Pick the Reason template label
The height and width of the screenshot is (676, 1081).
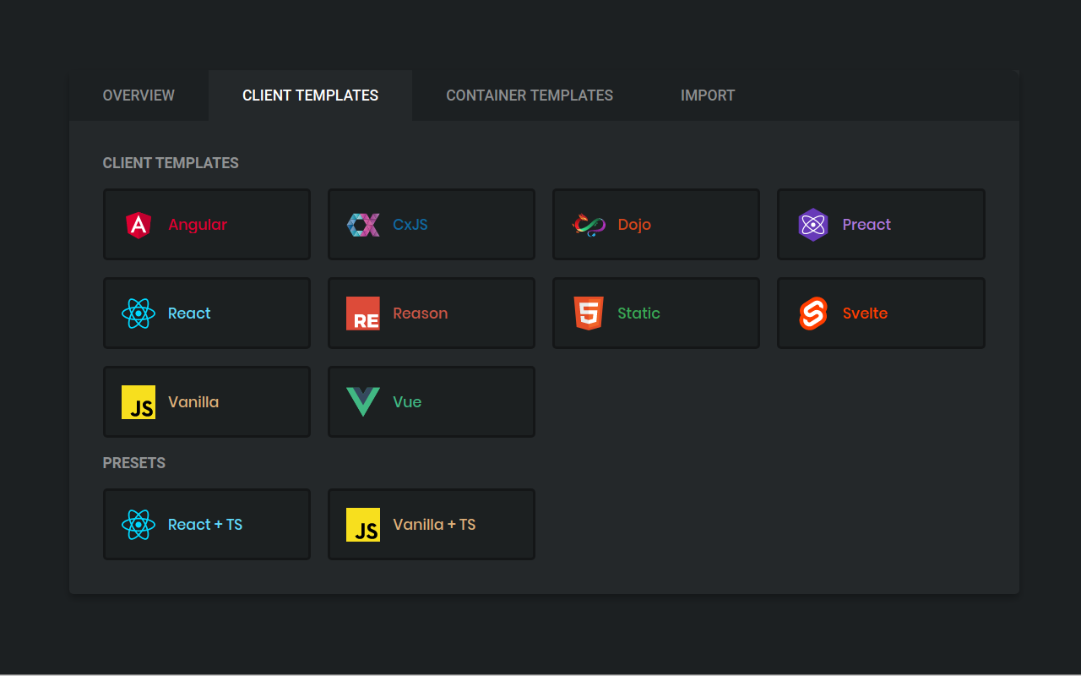pos(420,313)
